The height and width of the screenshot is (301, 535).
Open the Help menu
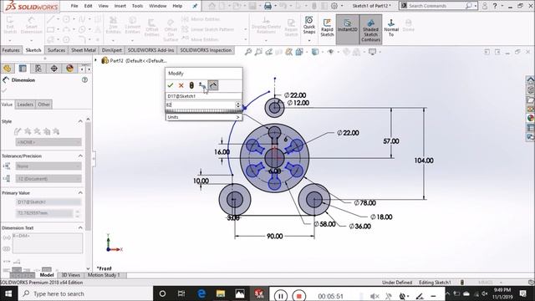[177, 6]
